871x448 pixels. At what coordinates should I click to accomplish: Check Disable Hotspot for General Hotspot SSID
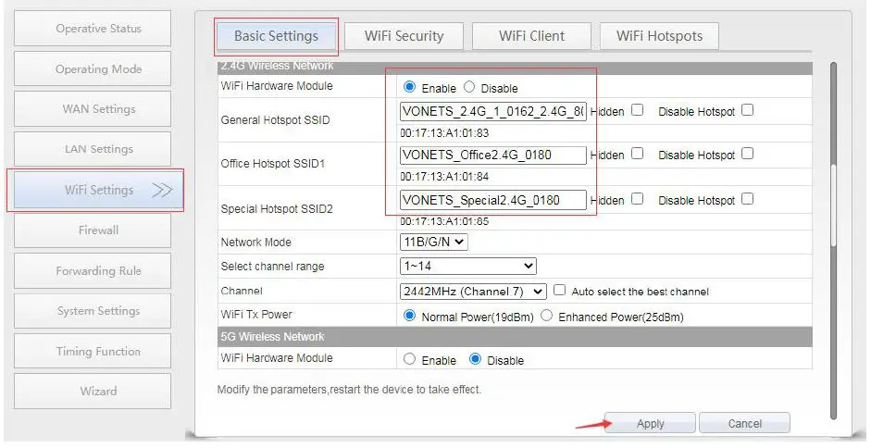[748, 110]
